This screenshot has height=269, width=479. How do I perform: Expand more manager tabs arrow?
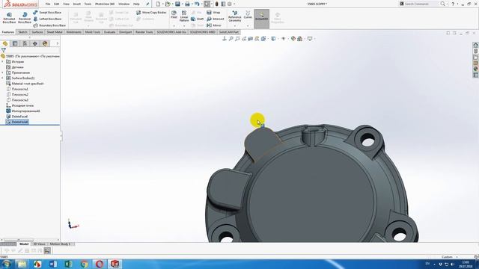[57, 43]
